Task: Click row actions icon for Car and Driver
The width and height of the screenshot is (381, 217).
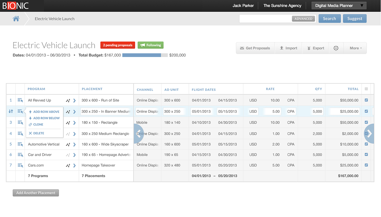Action: (x=20, y=155)
